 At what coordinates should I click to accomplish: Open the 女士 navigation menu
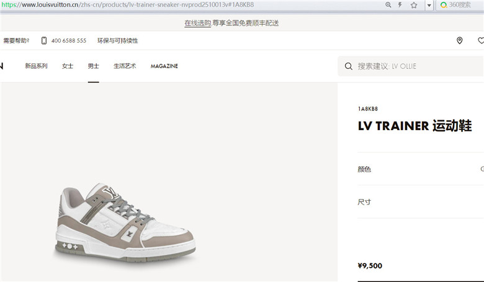click(x=67, y=66)
